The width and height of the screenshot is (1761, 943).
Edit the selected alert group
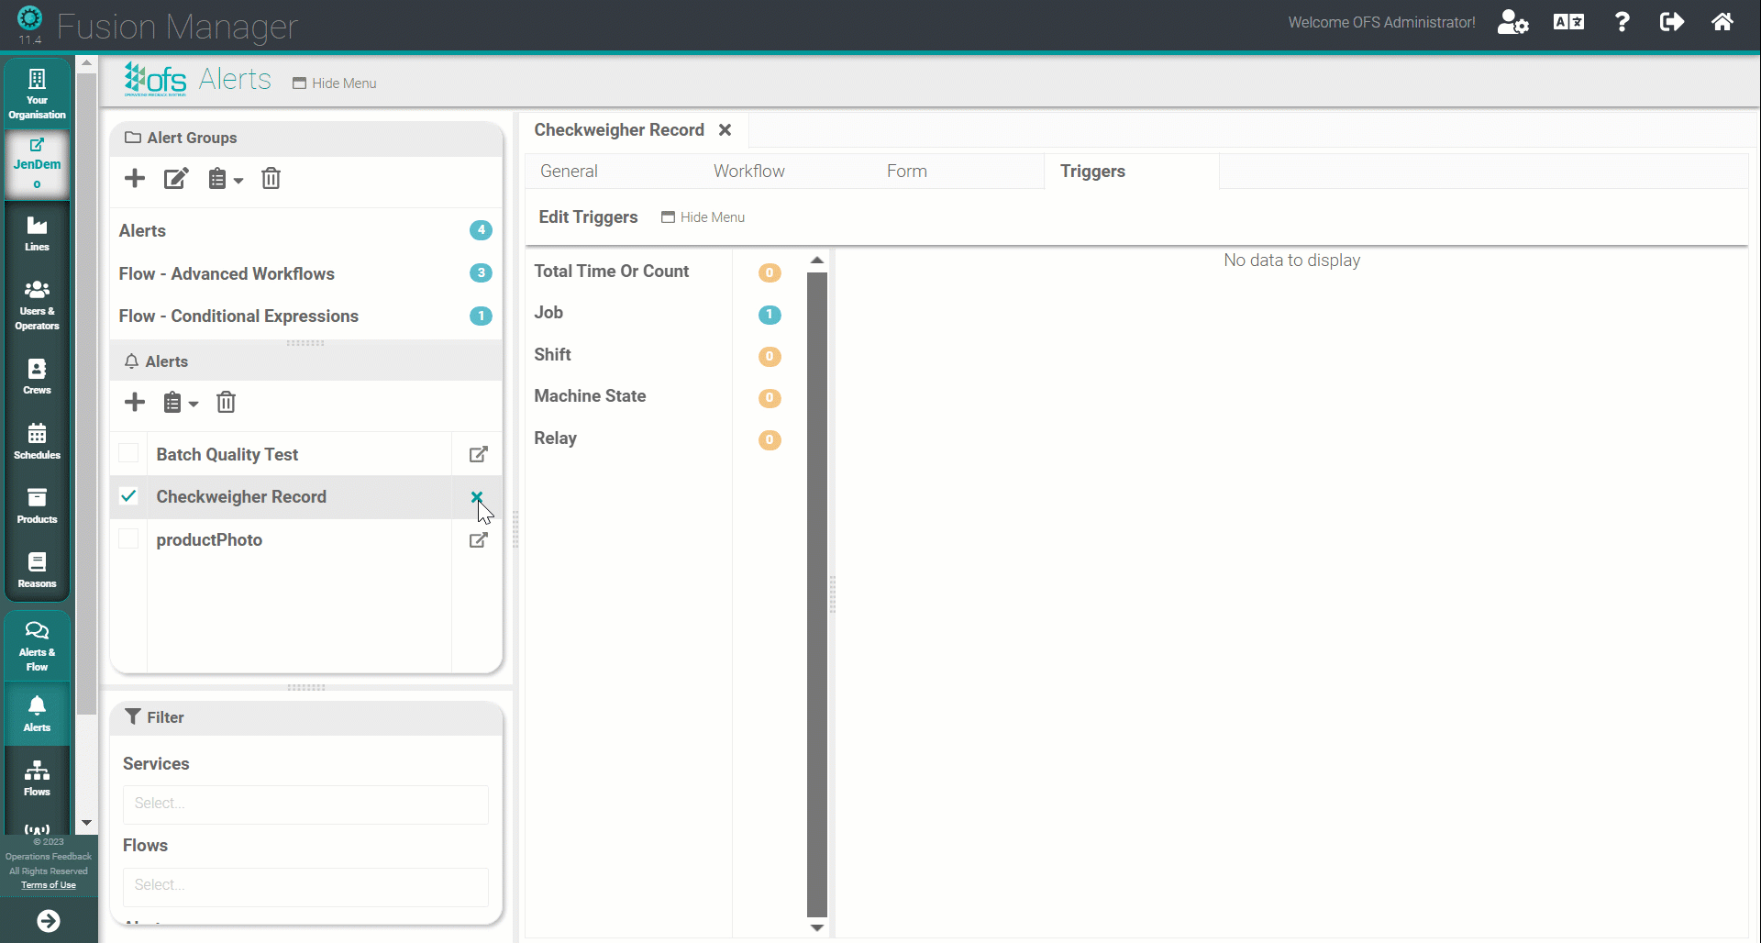click(176, 179)
